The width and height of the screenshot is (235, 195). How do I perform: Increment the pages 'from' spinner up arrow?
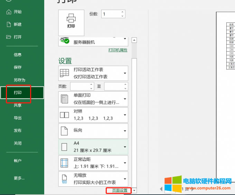tap(91, 84)
